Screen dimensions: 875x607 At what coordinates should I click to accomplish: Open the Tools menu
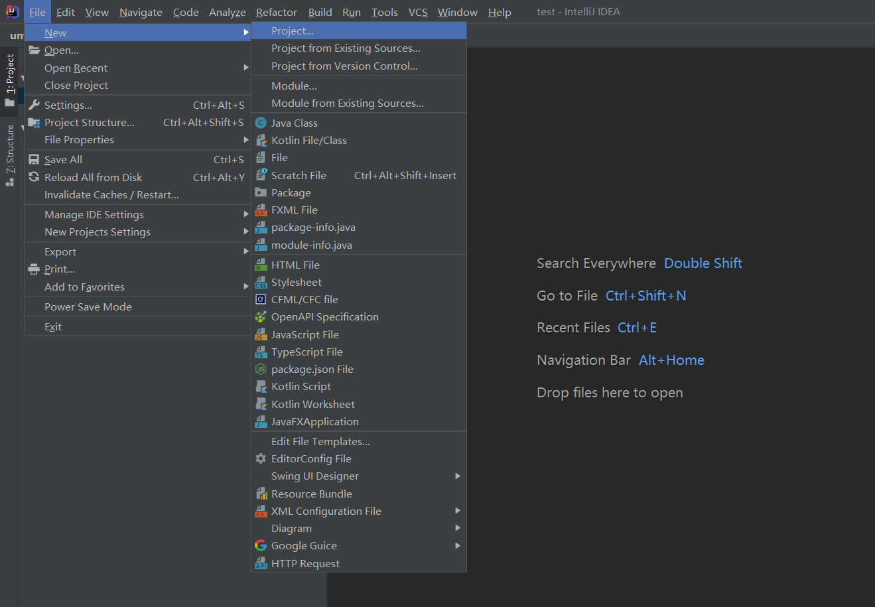[385, 12]
